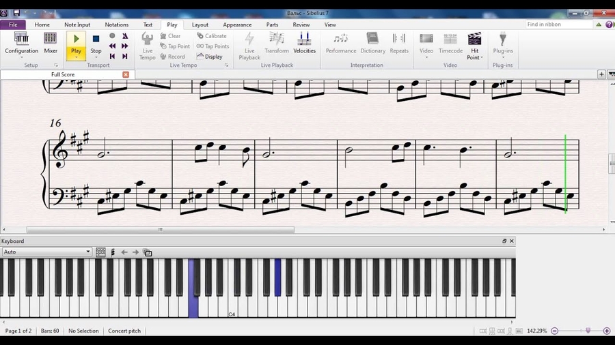Open the File menu button
This screenshot has width=615, height=345.
13,25
